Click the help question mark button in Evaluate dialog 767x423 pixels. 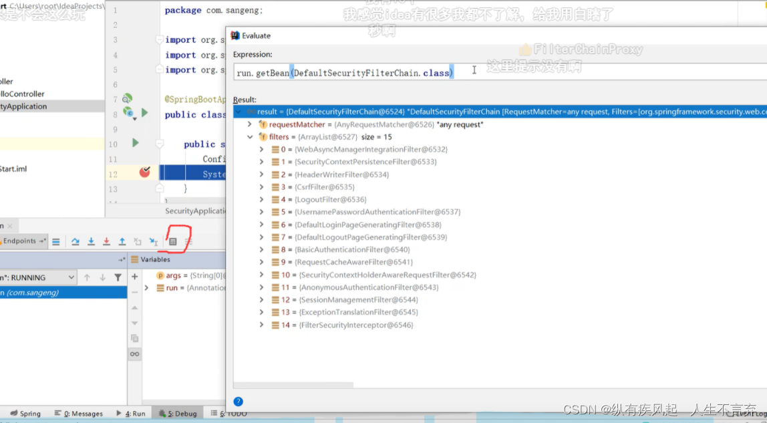coord(239,400)
